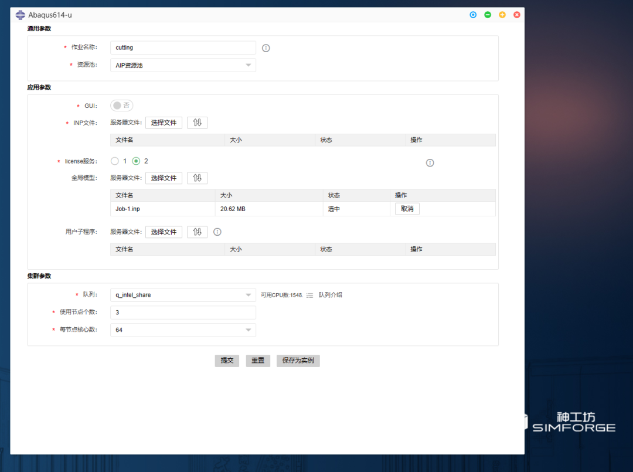This screenshot has height=472, width=633.
Task: Click the queue list icon beside 可用CPU数
Action: [x=309, y=295]
